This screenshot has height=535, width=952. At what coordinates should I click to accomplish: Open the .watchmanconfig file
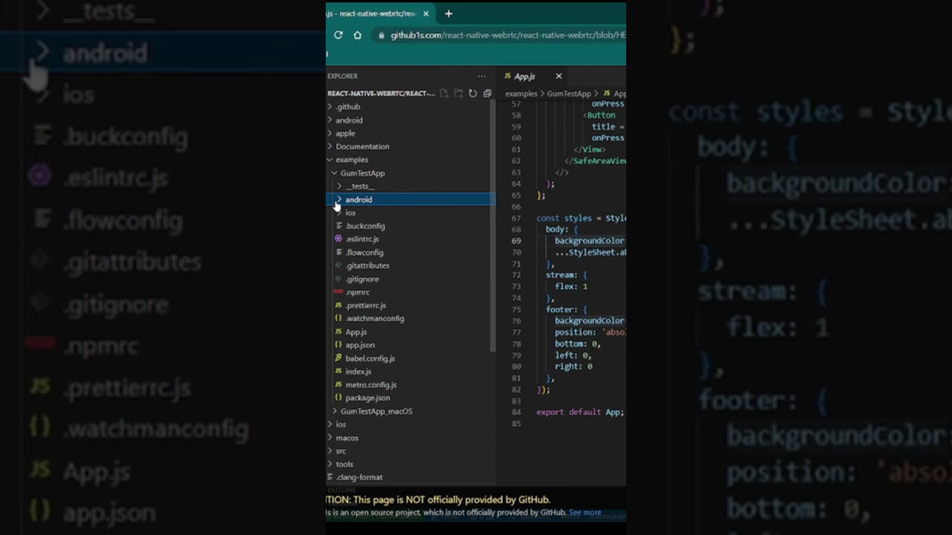[411, 318]
